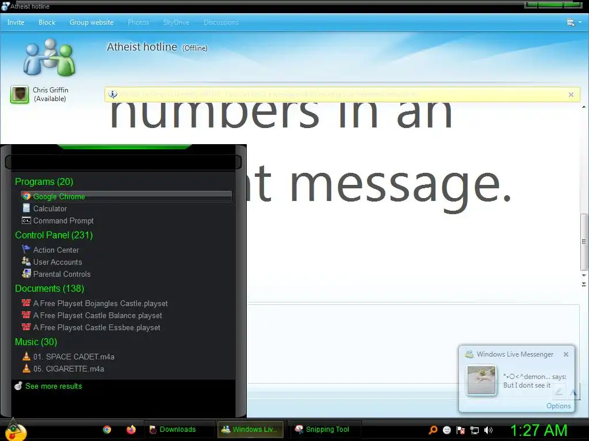Viewport: 589px width, 441px height.
Task: Open Options in Messenger toast
Action: (558, 406)
